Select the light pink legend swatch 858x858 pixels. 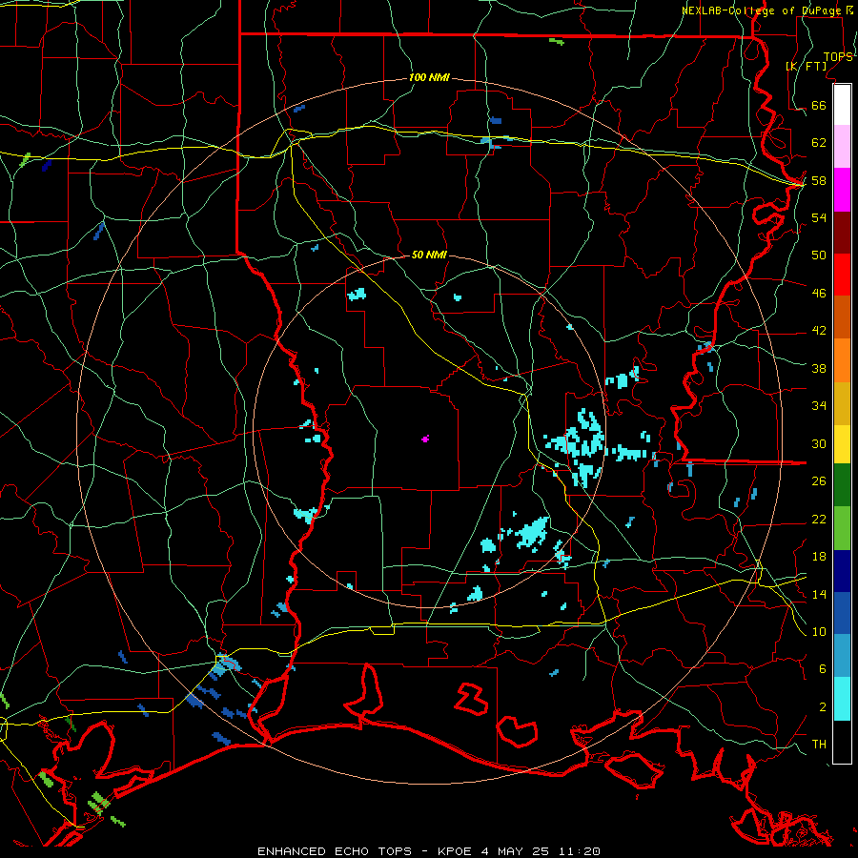click(842, 146)
